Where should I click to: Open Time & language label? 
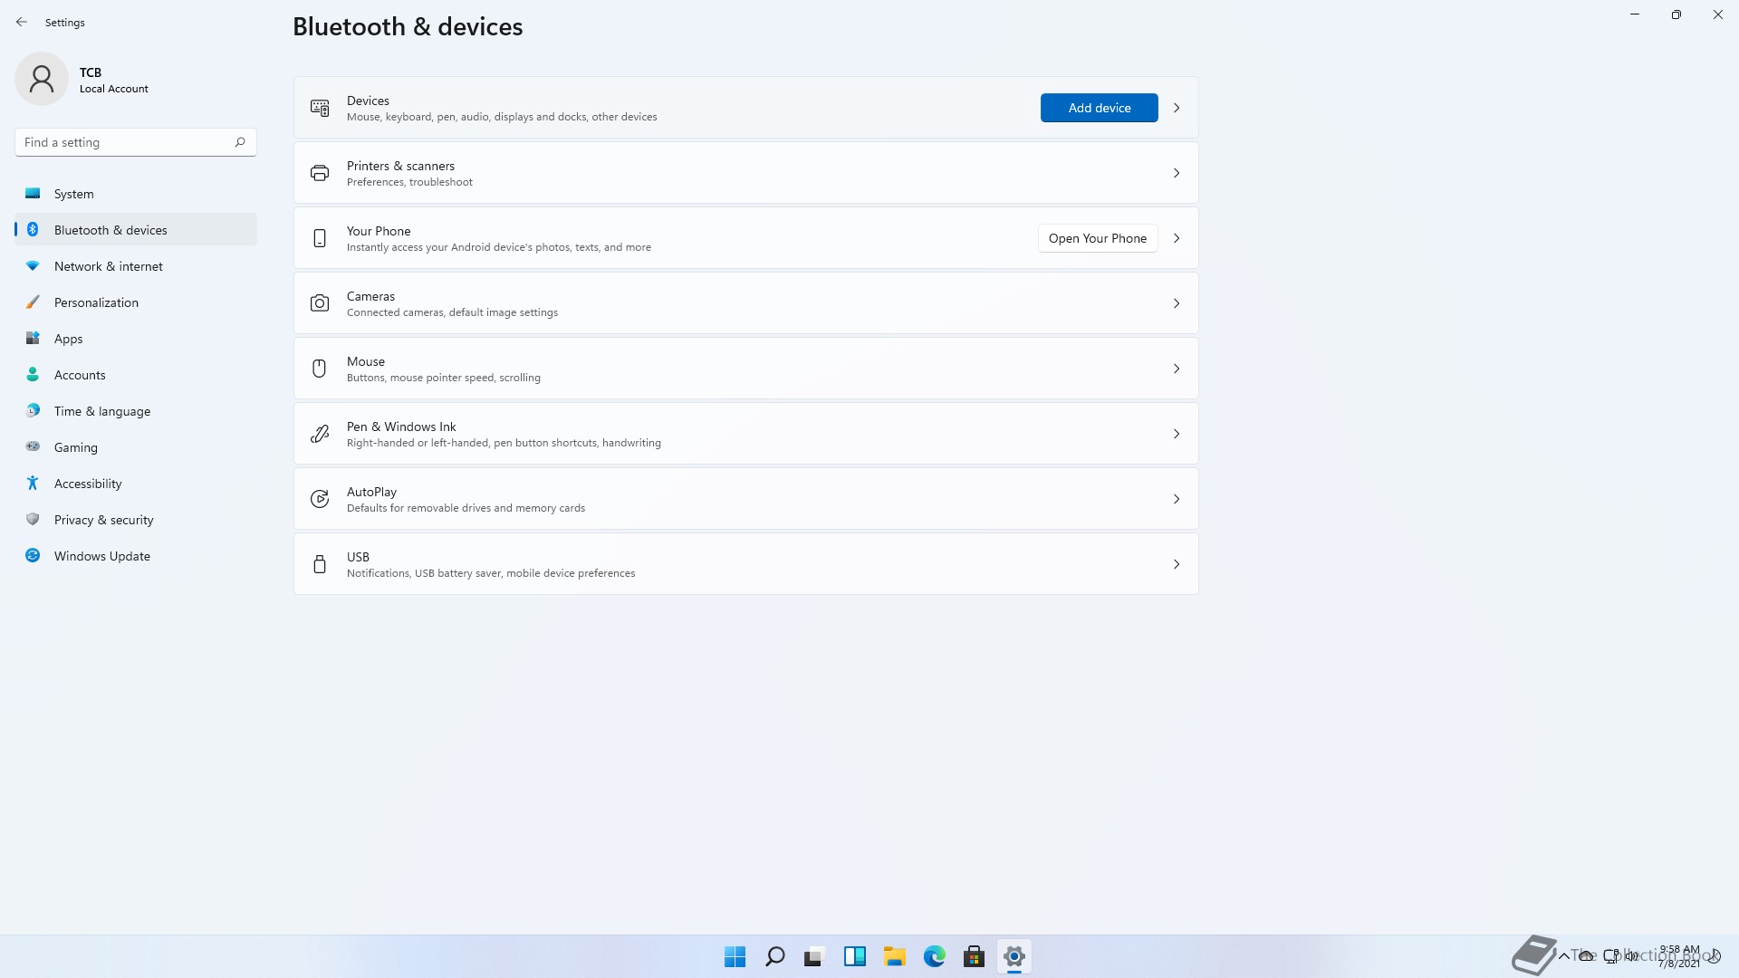tap(102, 411)
